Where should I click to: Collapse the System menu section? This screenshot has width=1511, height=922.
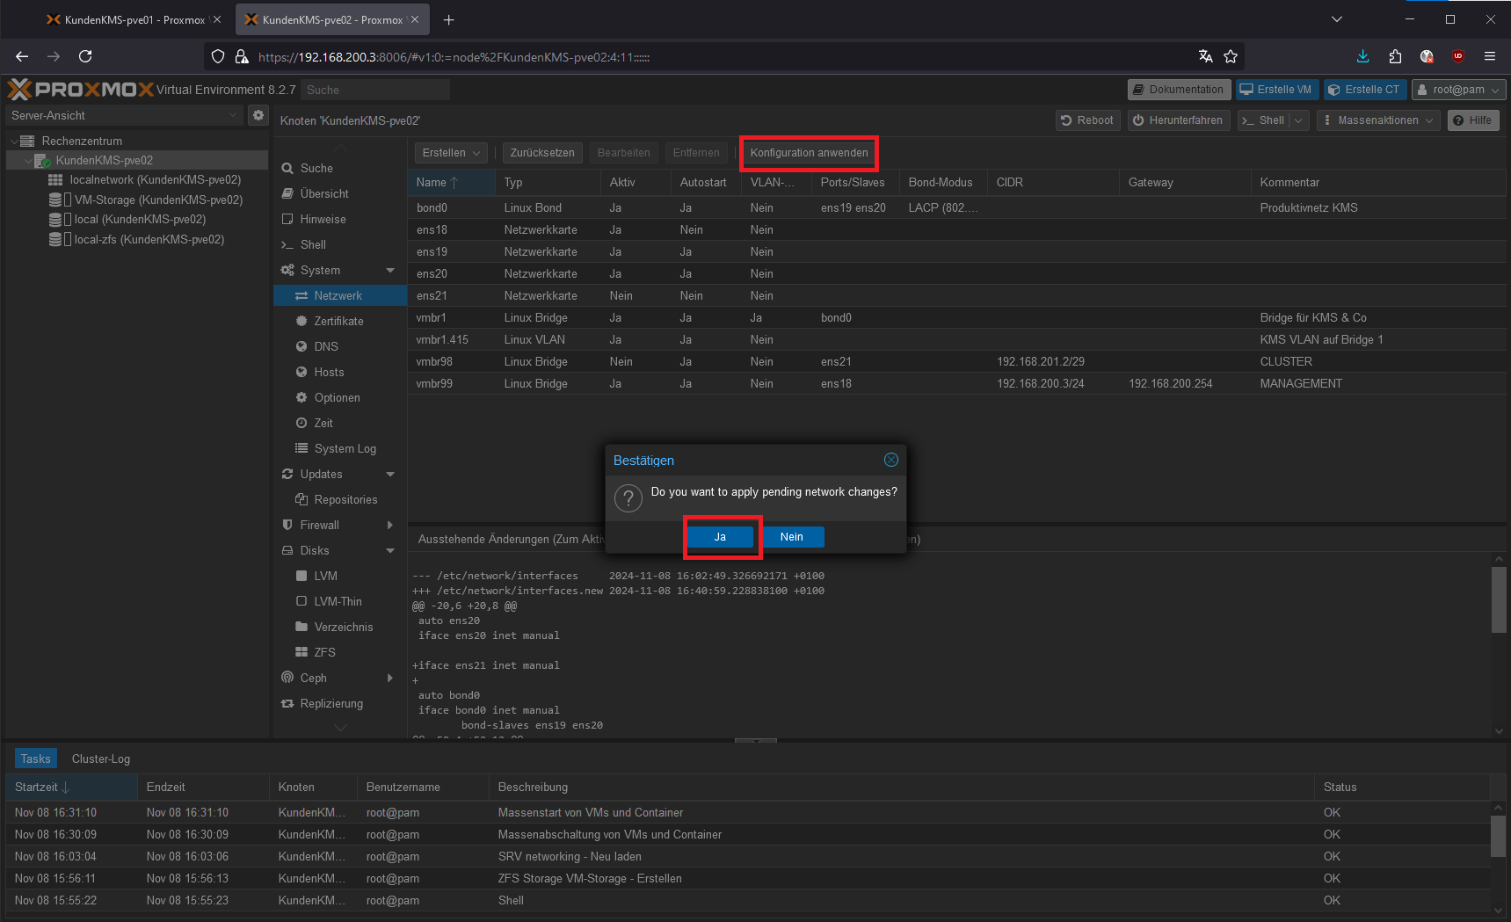390,271
